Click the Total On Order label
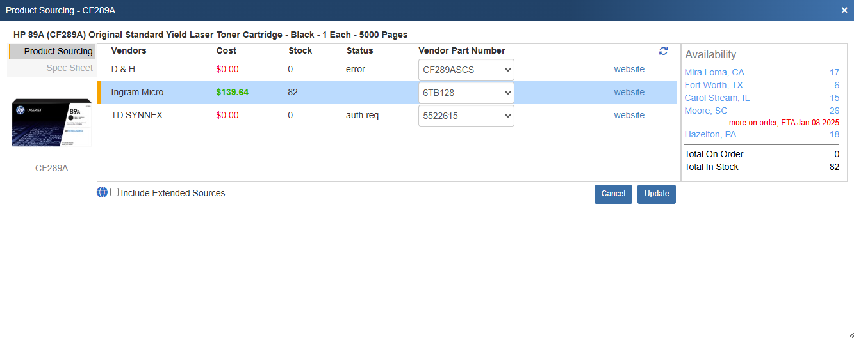This screenshot has width=854, height=338. click(x=714, y=155)
